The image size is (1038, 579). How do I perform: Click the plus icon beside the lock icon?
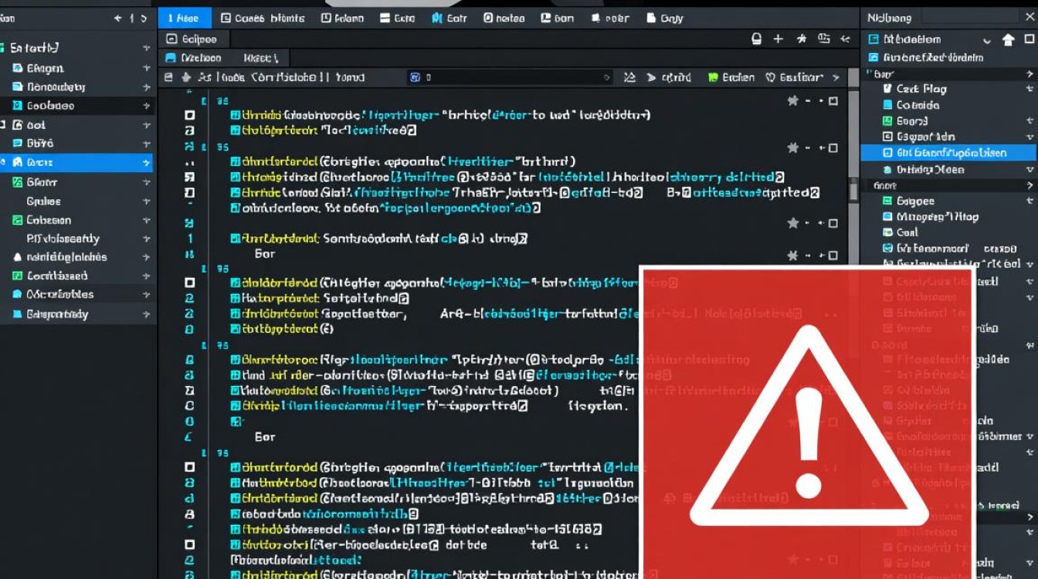point(778,39)
